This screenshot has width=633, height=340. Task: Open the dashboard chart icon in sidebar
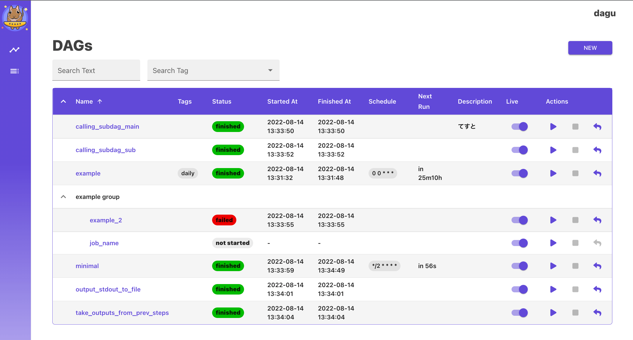click(15, 50)
